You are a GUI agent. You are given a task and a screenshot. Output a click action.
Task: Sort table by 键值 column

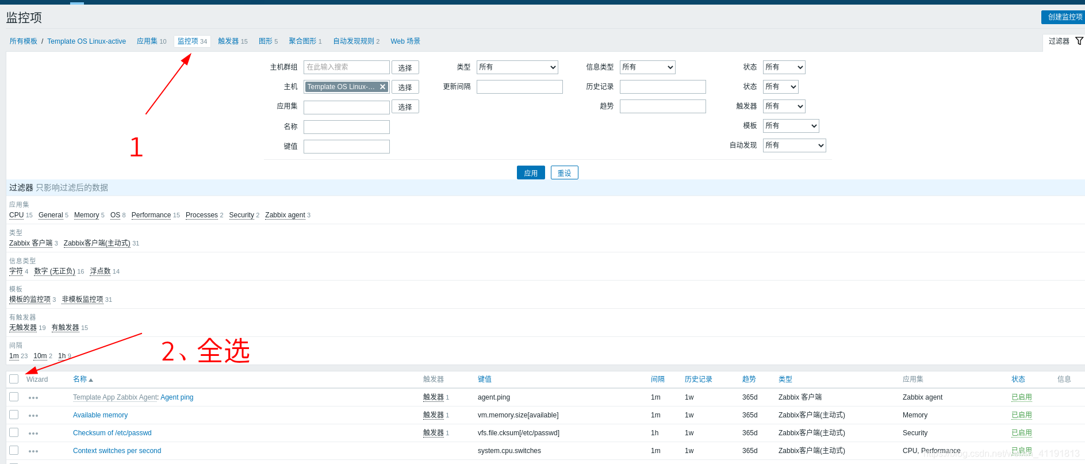click(485, 379)
